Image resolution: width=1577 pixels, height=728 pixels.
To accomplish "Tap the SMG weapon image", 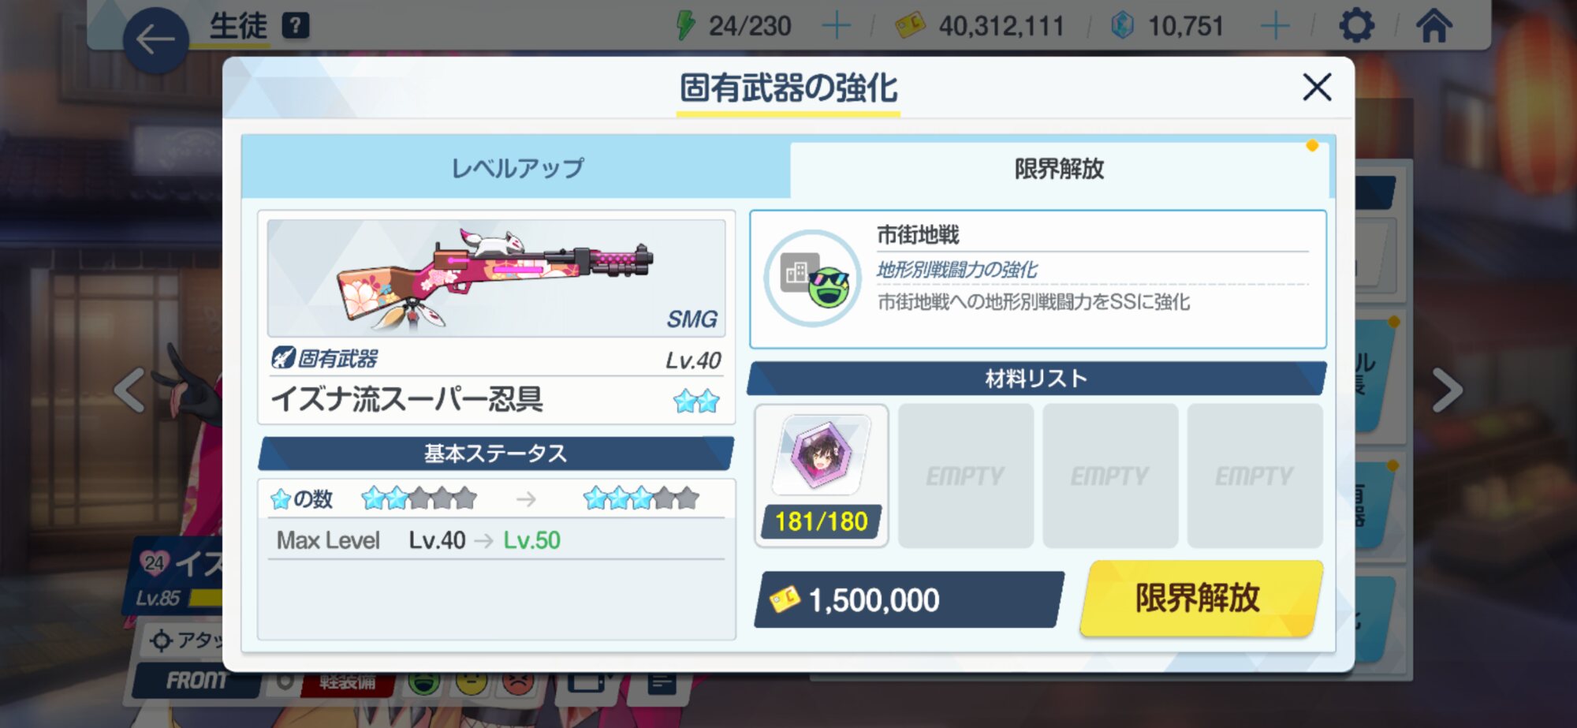I will click(x=496, y=278).
